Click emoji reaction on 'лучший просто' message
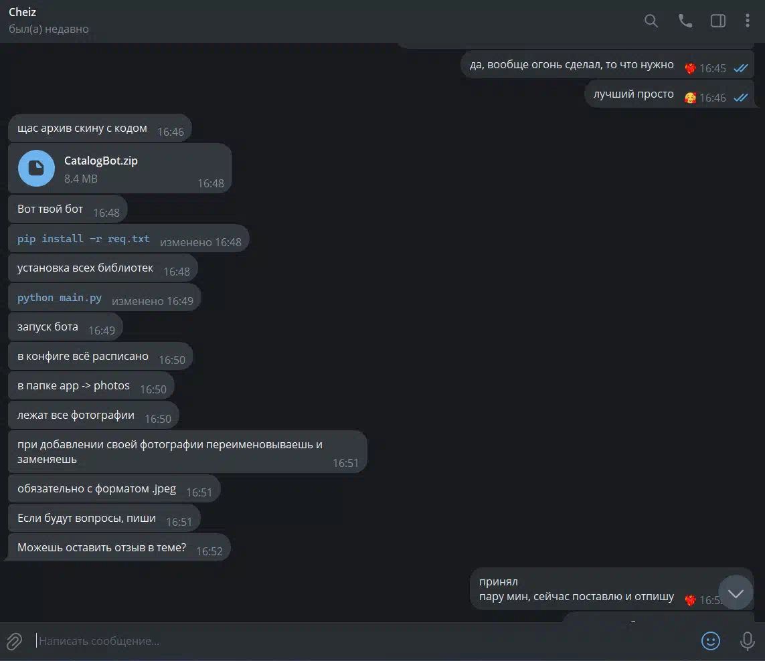Screen dimensions: 765x661 [x=690, y=98]
